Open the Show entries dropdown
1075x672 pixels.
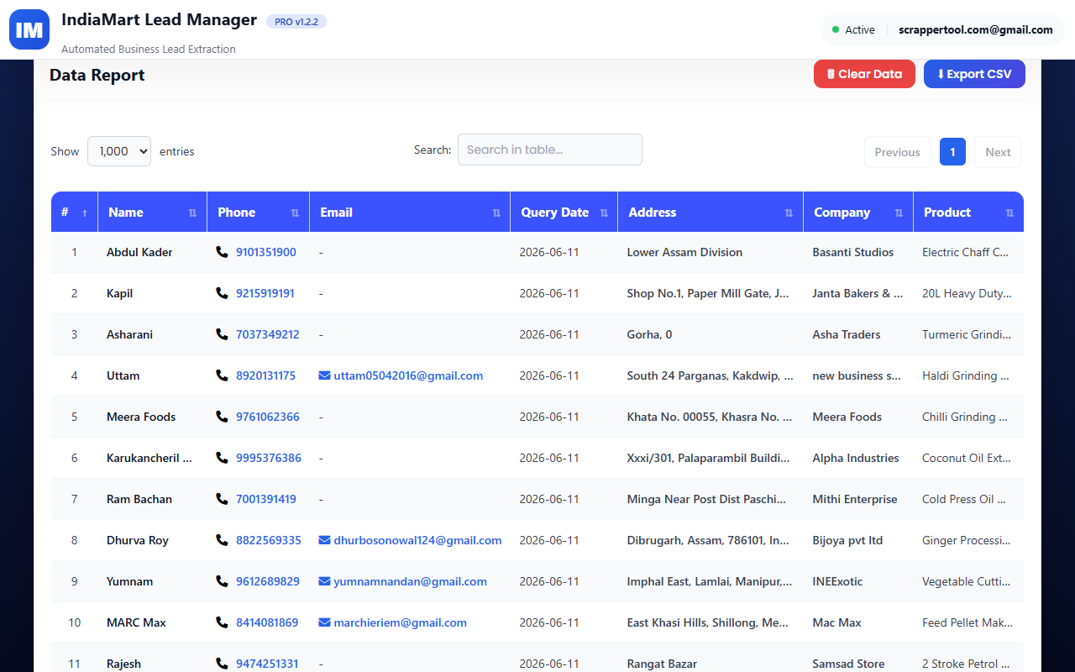click(x=119, y=151)
